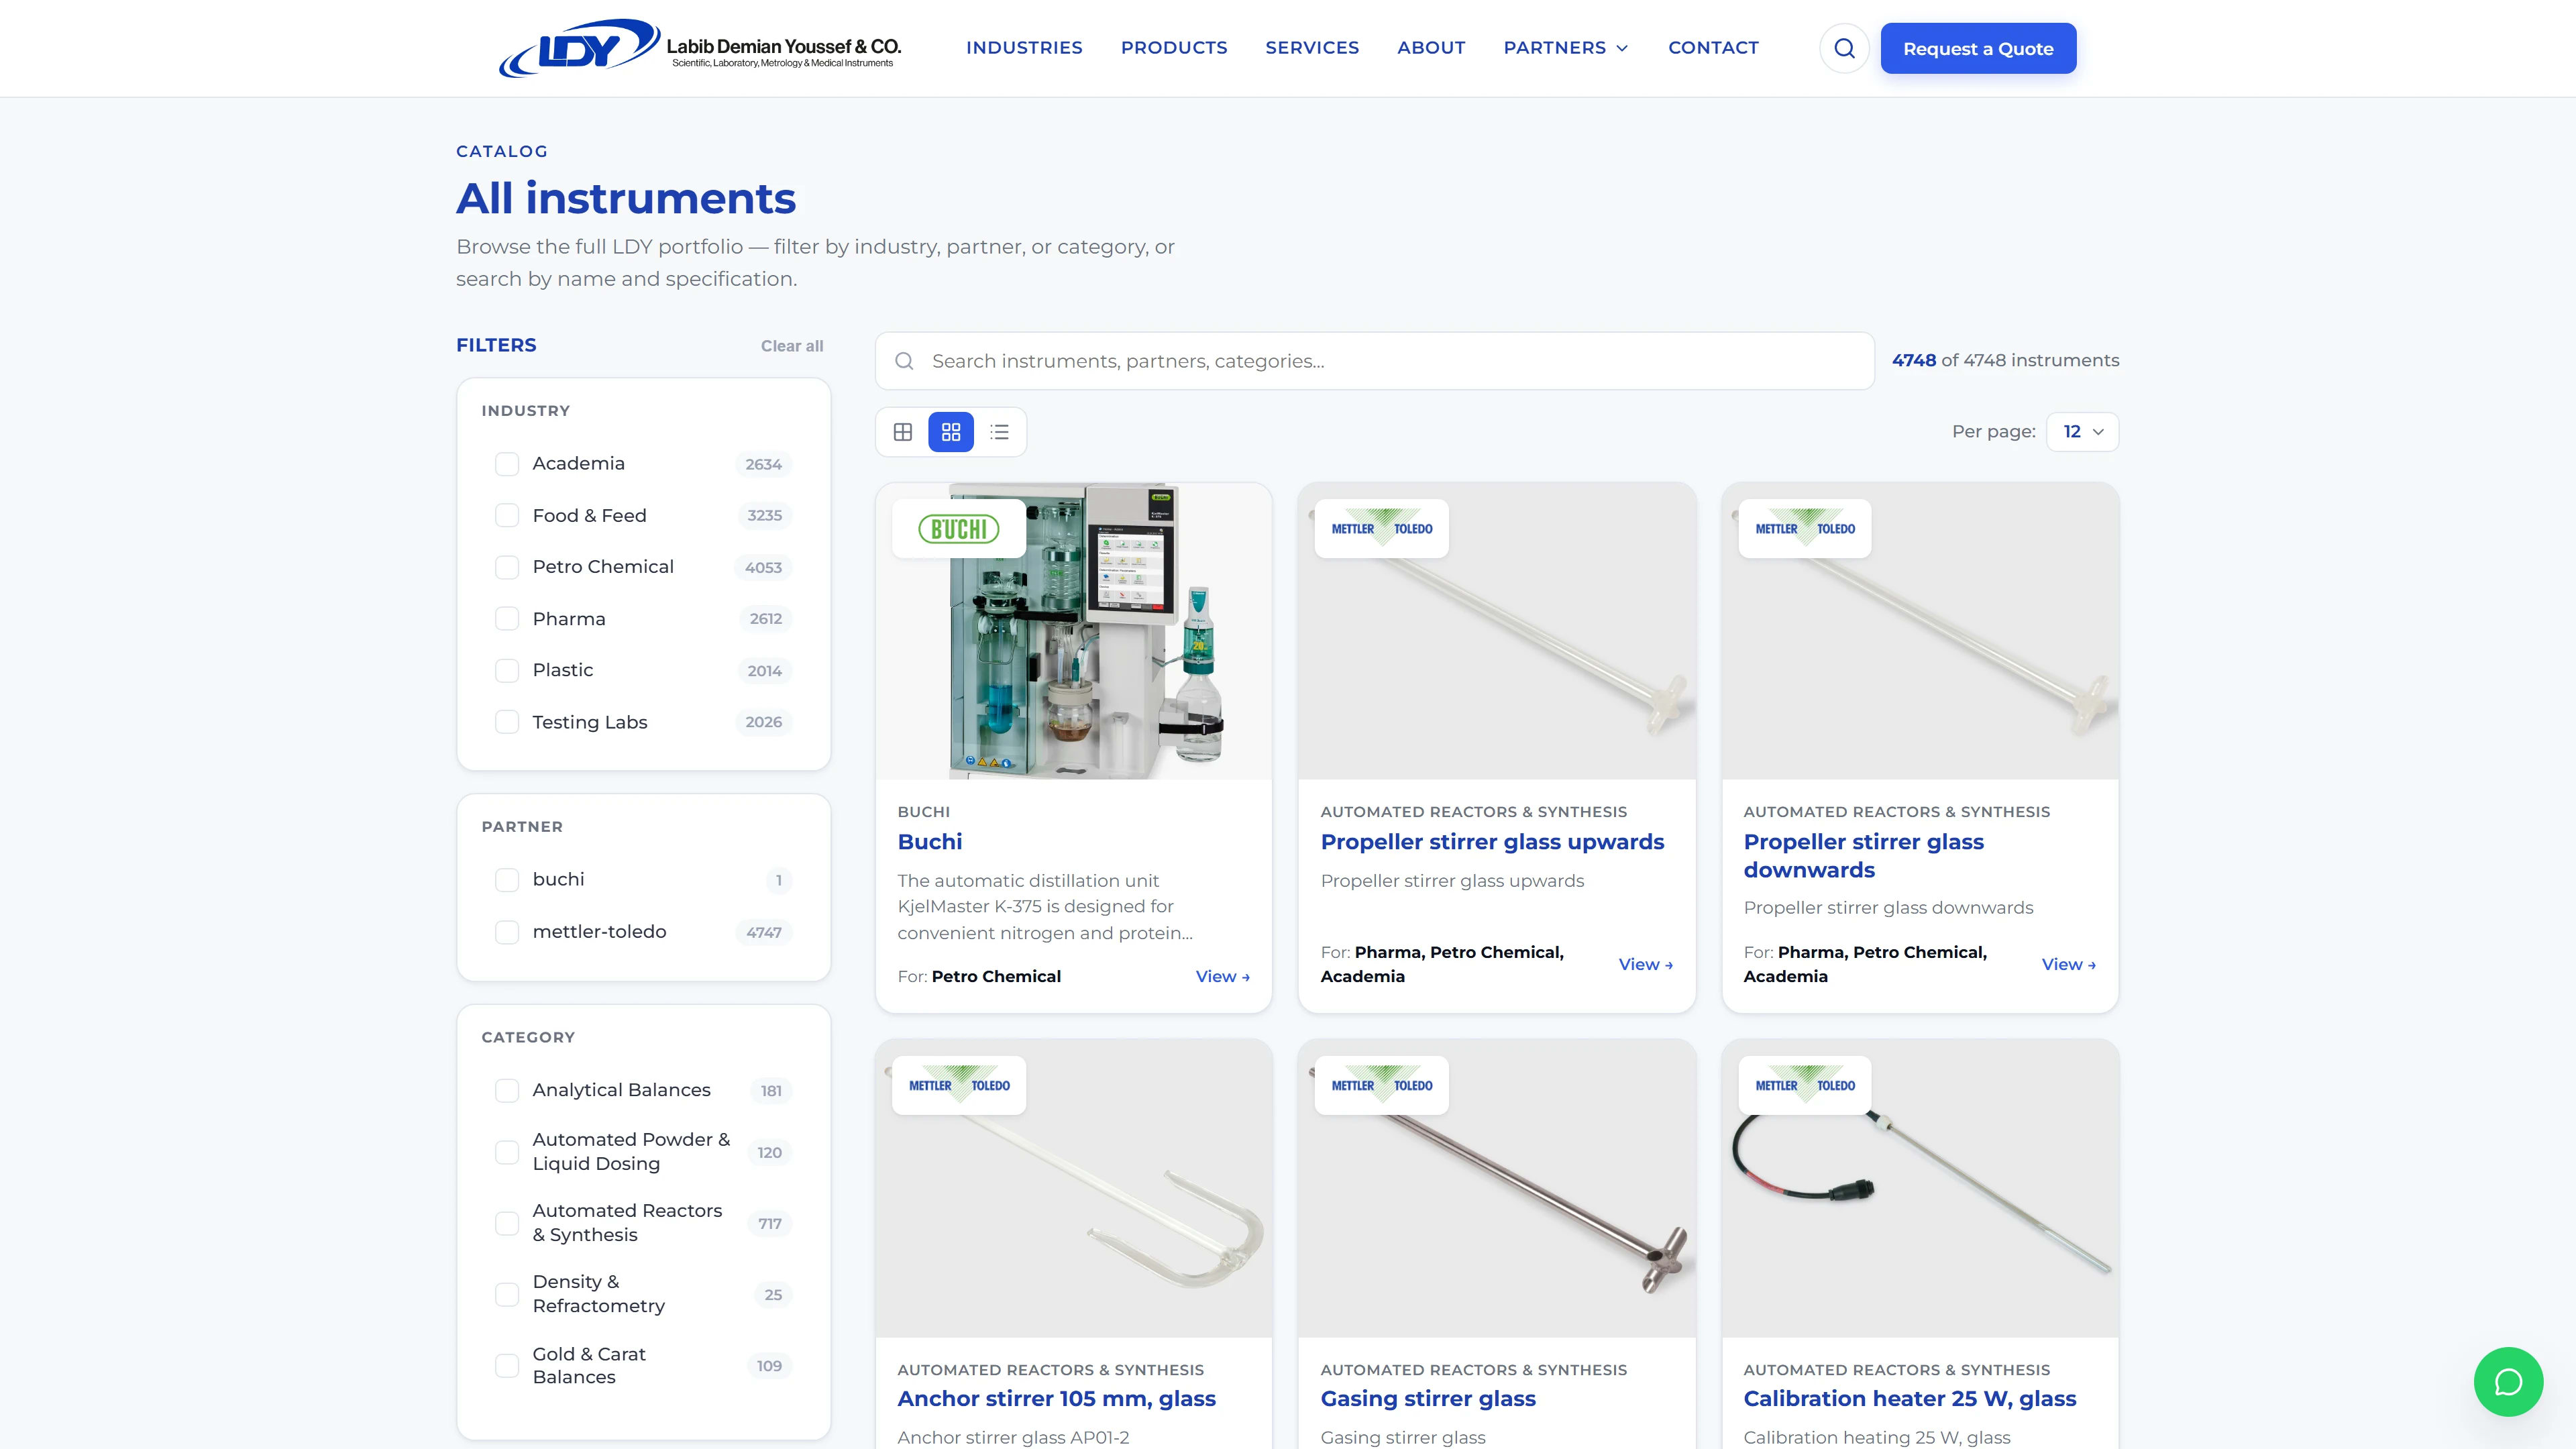
Task: Open the Per page dropdown
Action: 2082,432
